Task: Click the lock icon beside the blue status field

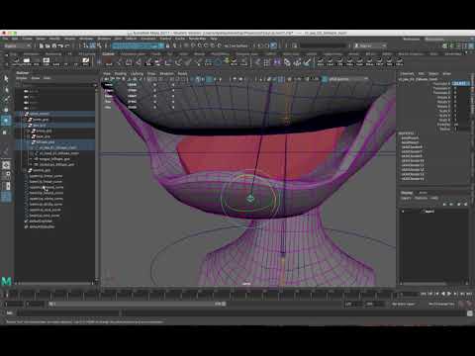Action: (168, 45)
